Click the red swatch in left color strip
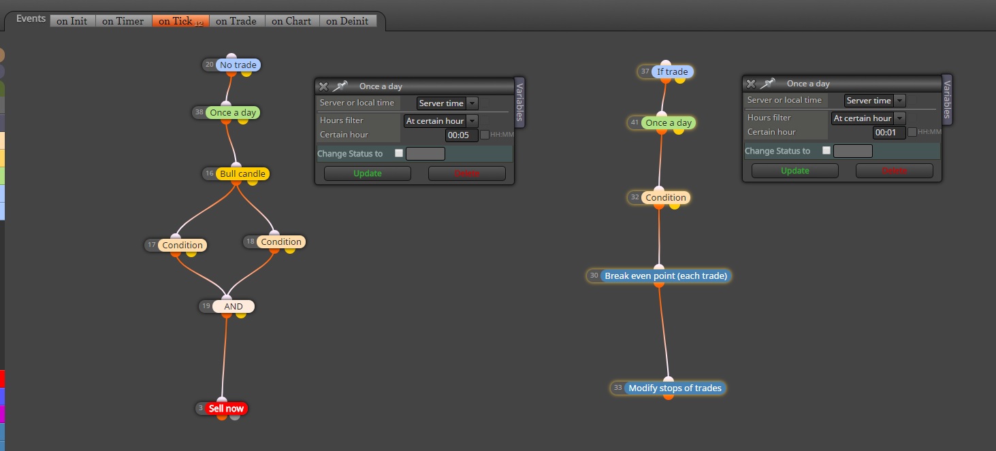996x451 pixels. tap(2, 379)
